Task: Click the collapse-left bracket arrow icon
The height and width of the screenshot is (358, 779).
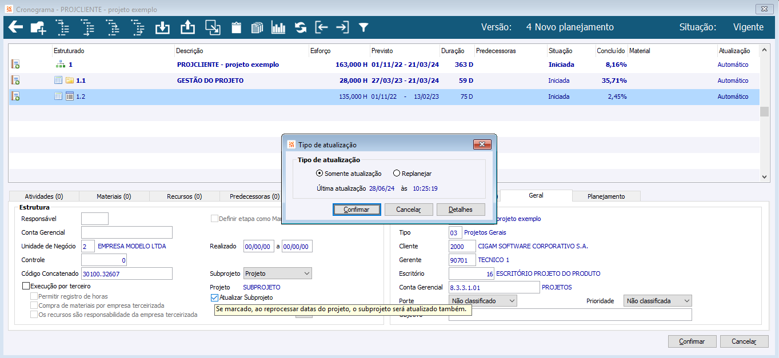Action: click(322, 27)
